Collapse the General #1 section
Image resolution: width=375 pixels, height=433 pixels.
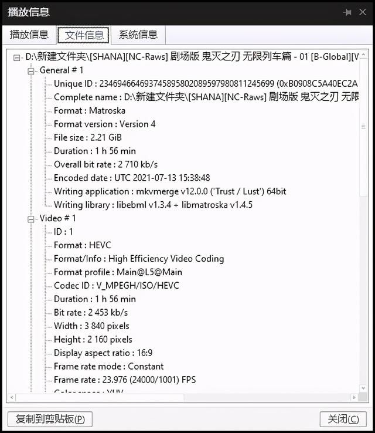pyautogui.click(x=31, y=71)
